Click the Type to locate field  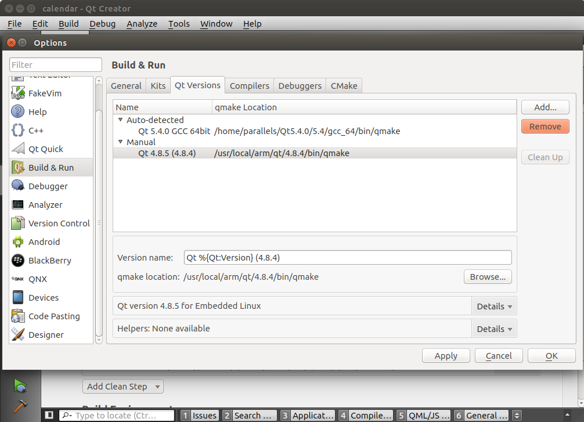click(x=117, y=415)
